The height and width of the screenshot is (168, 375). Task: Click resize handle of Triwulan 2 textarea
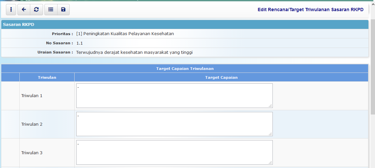[270, 134]
